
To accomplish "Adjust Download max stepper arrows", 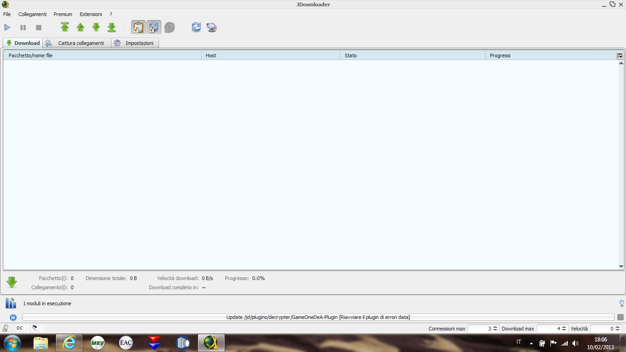I will tap(564, 329).
